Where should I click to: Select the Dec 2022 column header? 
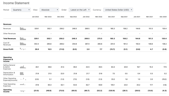click(x=61, y=17)
